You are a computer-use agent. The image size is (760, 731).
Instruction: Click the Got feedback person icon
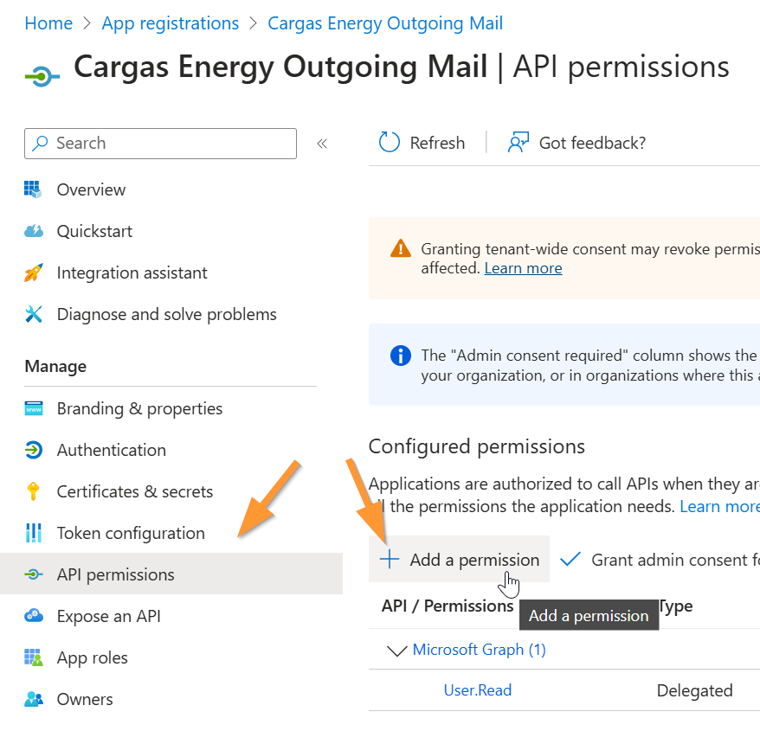click(518, 143)
